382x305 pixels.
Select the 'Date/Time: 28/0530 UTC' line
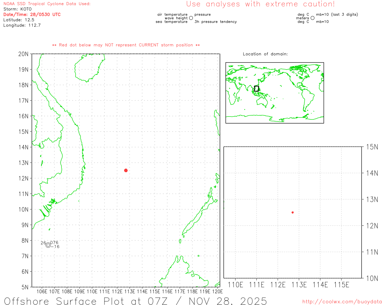[32, 15]
